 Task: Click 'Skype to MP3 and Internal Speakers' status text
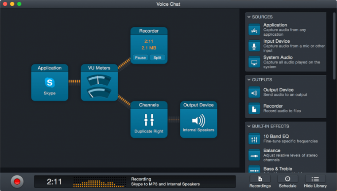pyautogui.click(x=165, y=184)
